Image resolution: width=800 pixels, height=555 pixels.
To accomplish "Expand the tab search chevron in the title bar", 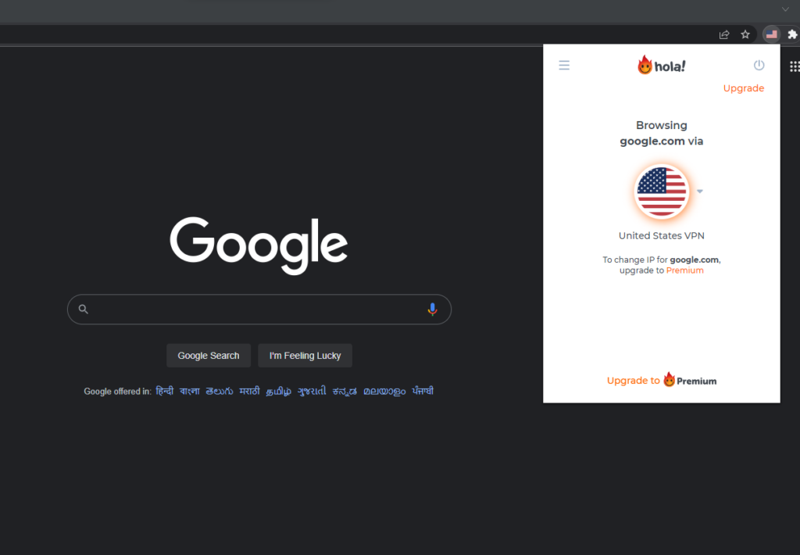I will (x=785, y=9).
